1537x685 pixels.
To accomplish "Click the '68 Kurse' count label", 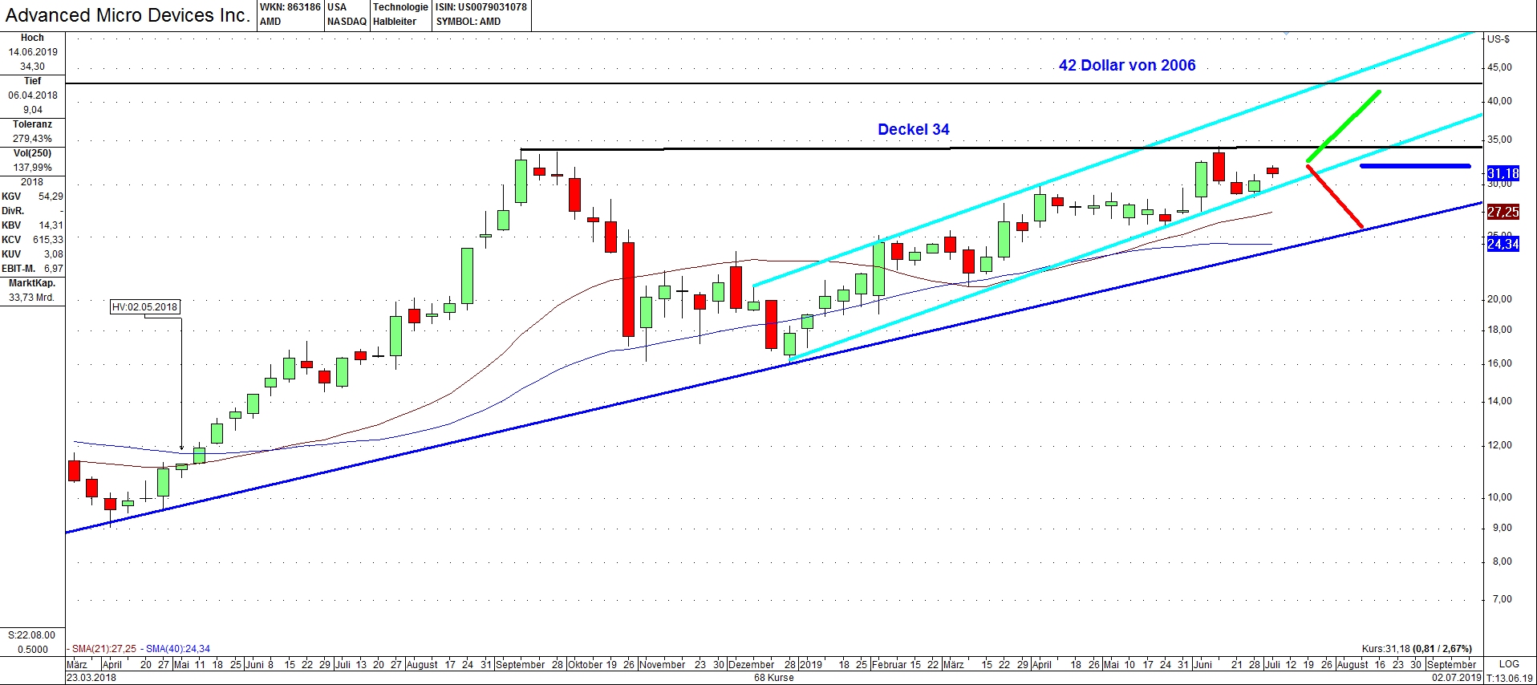I will (x=774, y=678).
